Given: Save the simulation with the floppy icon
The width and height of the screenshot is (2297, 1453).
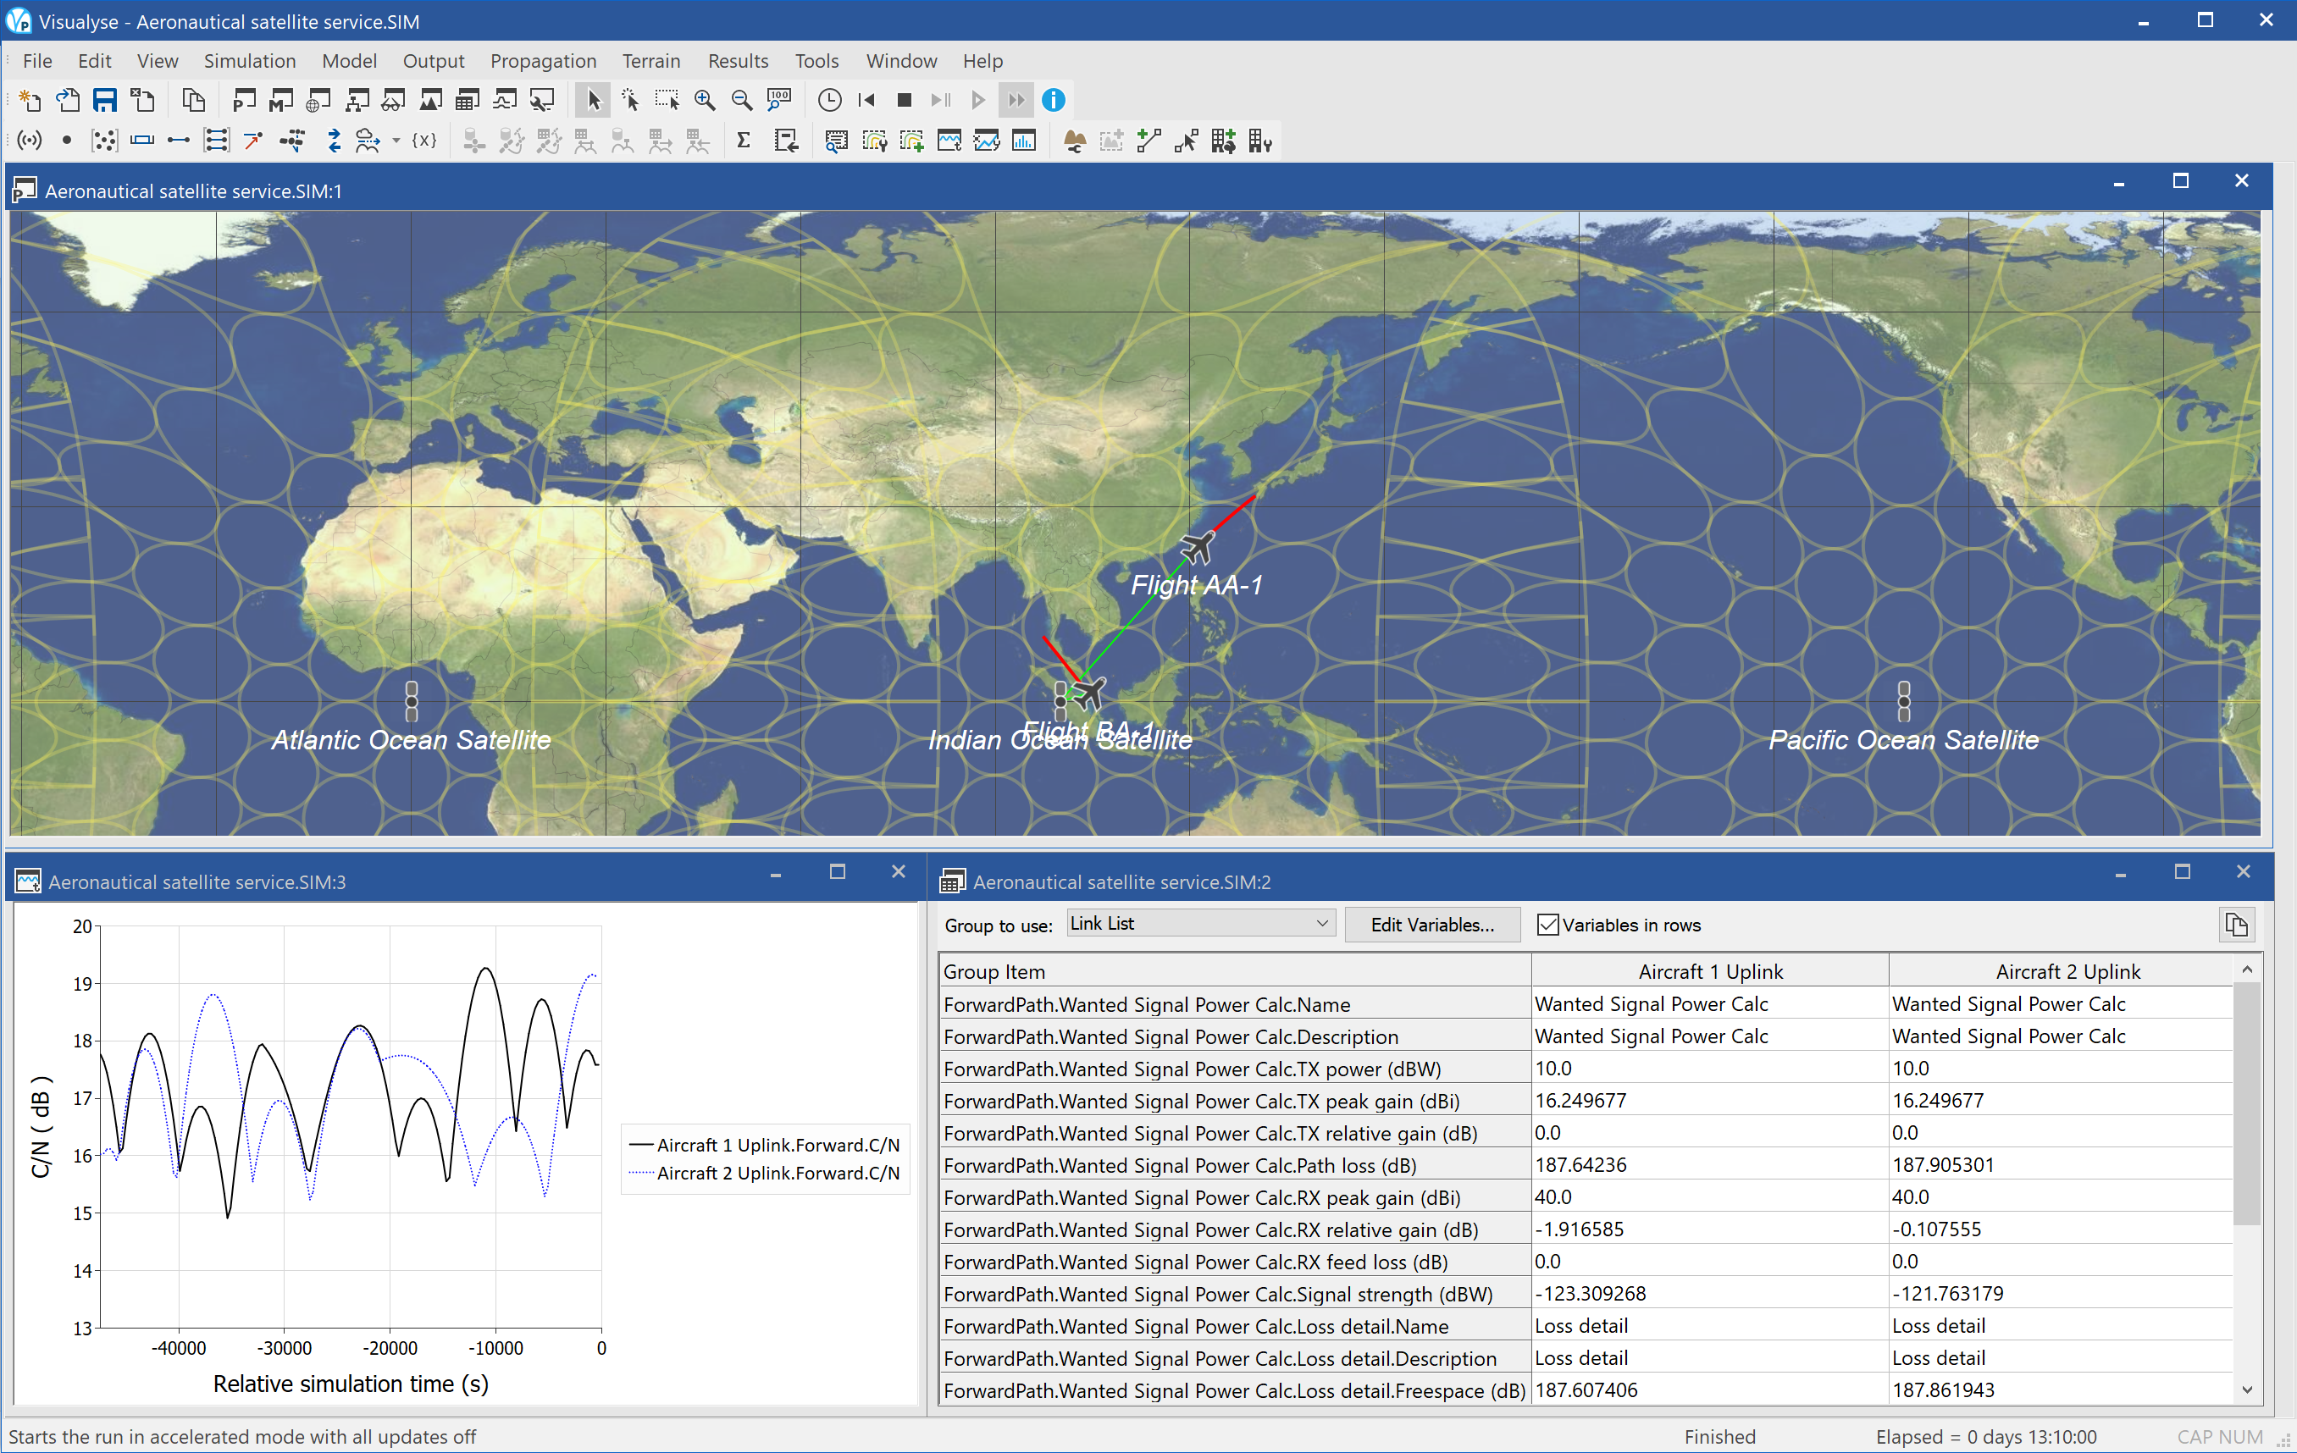Looking at the screenshot, I should click(x=105, y=100).
